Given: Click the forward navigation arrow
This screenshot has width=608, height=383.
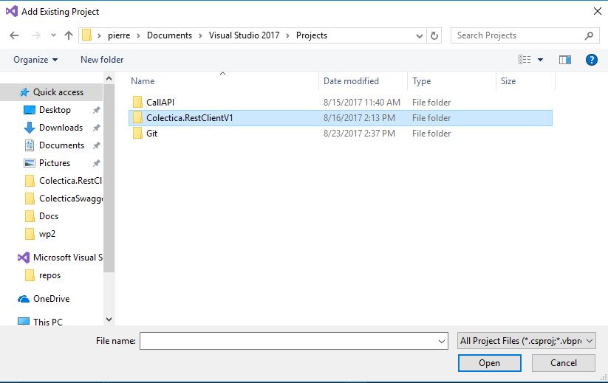Looking at the screenshot, I should point(35,35).
